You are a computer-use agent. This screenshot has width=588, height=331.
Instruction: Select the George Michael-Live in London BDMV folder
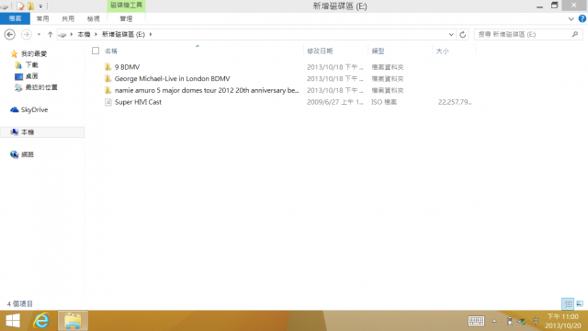(172, 79)
